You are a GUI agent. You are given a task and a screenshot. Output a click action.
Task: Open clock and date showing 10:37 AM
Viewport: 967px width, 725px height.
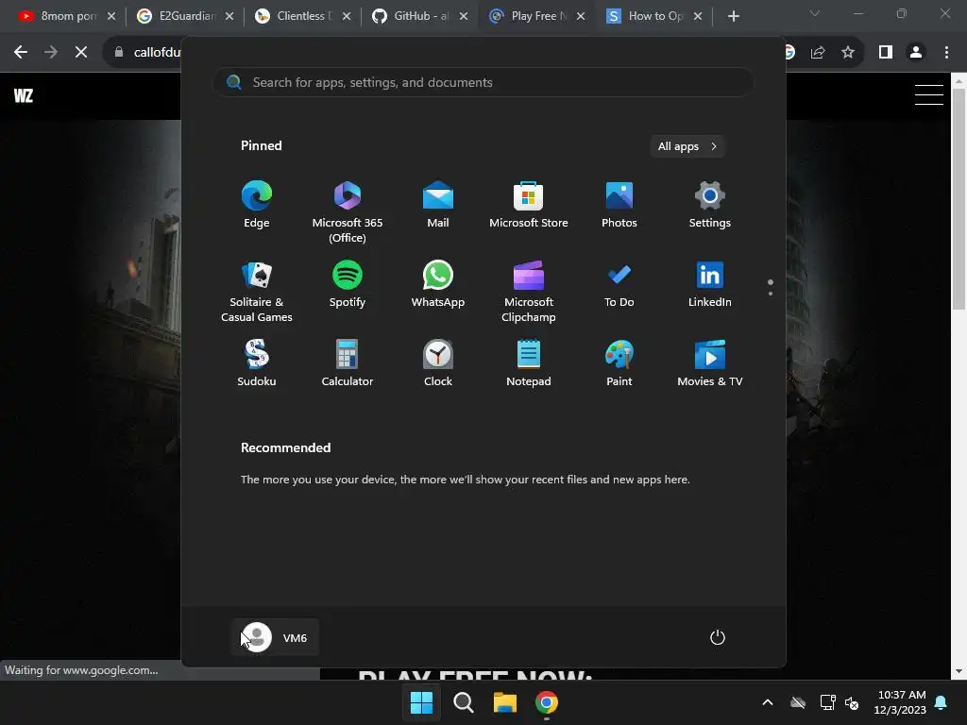point(900,702)
